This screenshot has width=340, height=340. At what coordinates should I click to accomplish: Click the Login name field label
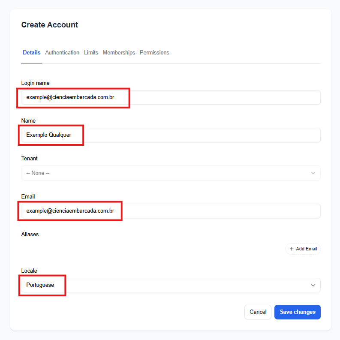click(35, 83)
